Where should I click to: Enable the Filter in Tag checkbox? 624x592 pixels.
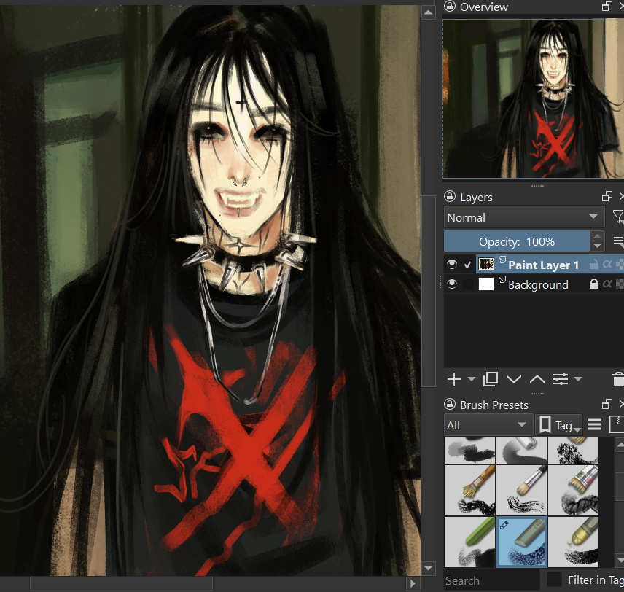[x=555, y=580]
